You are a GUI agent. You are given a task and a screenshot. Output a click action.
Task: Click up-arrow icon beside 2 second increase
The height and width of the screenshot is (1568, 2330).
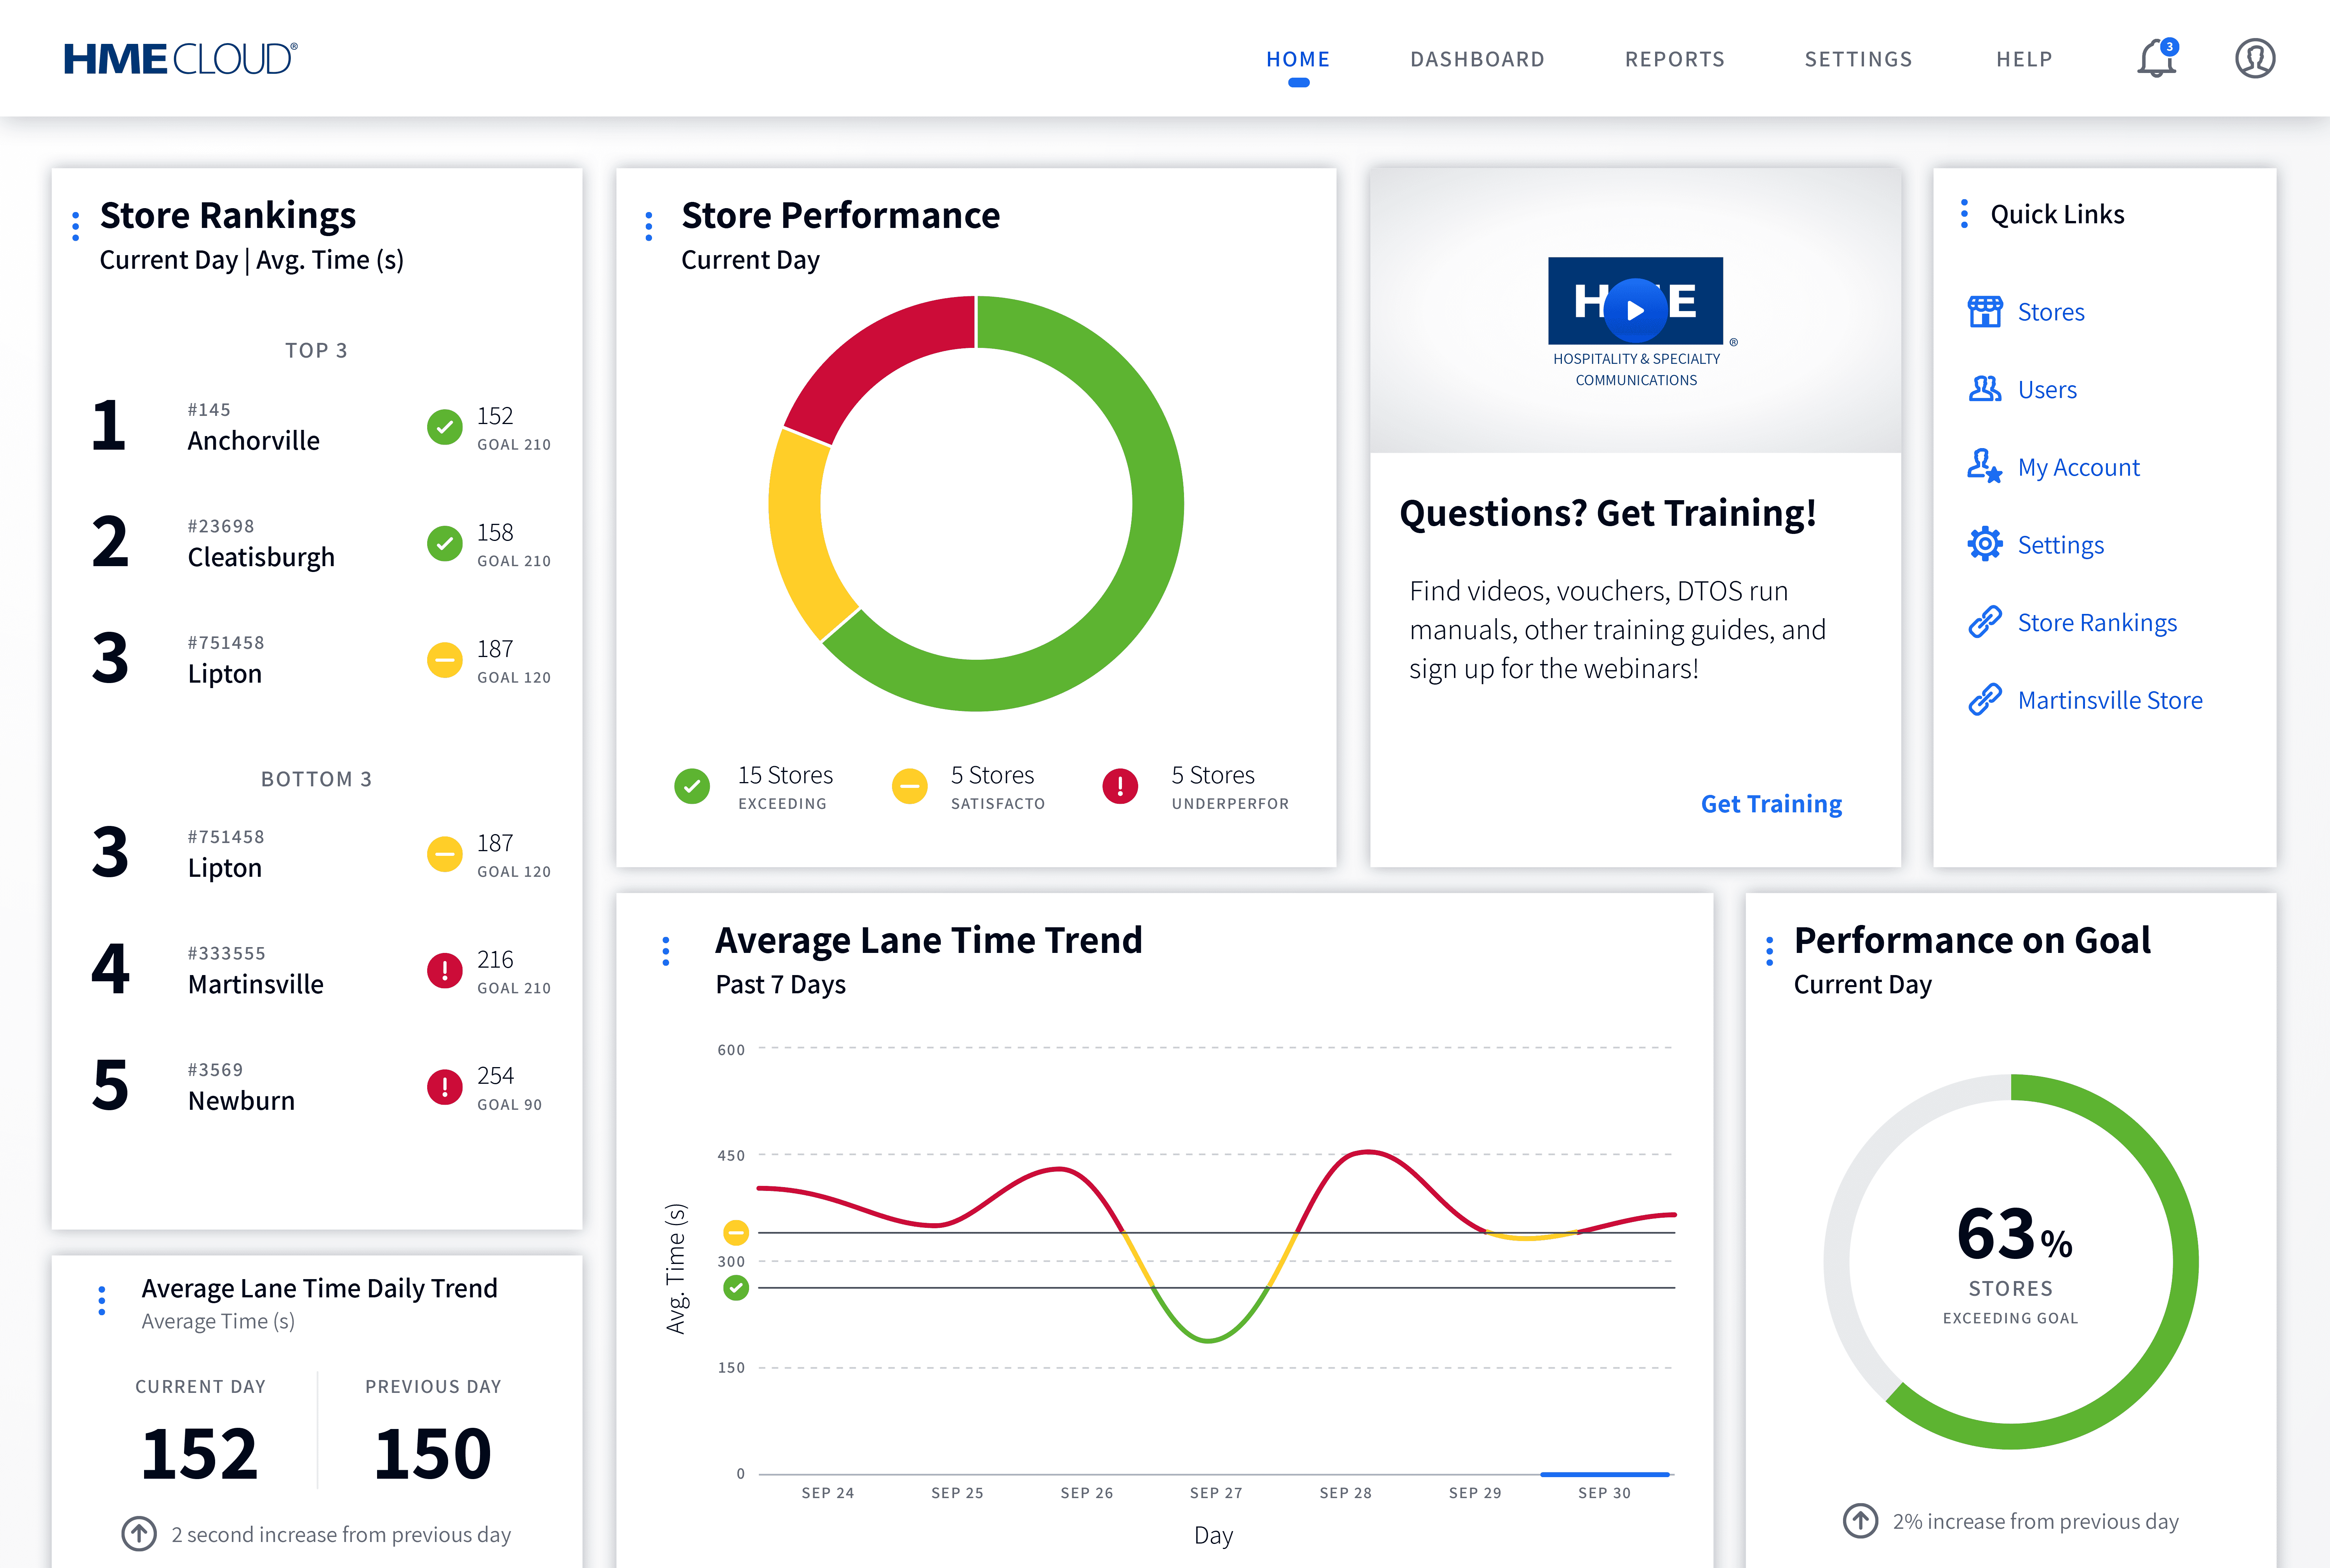(139, 1533)
